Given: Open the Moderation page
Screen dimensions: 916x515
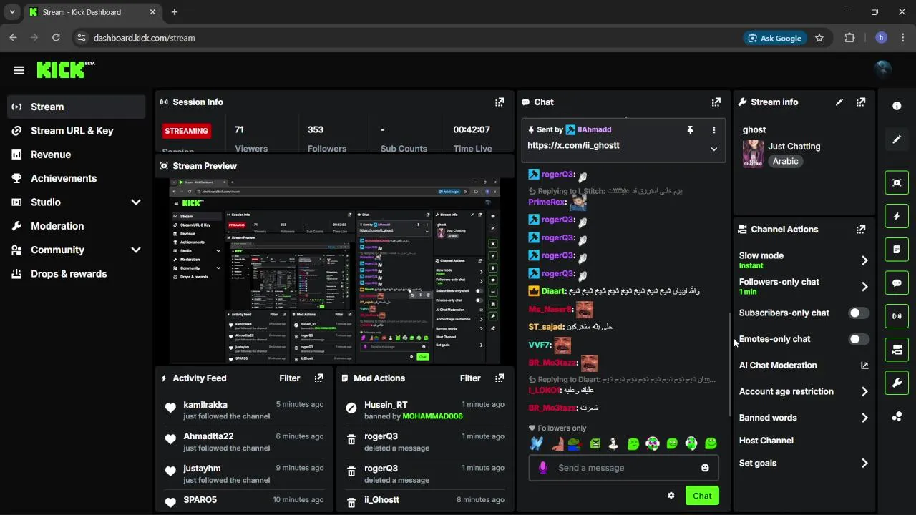Looking at the screenshot, I should 76,226.
